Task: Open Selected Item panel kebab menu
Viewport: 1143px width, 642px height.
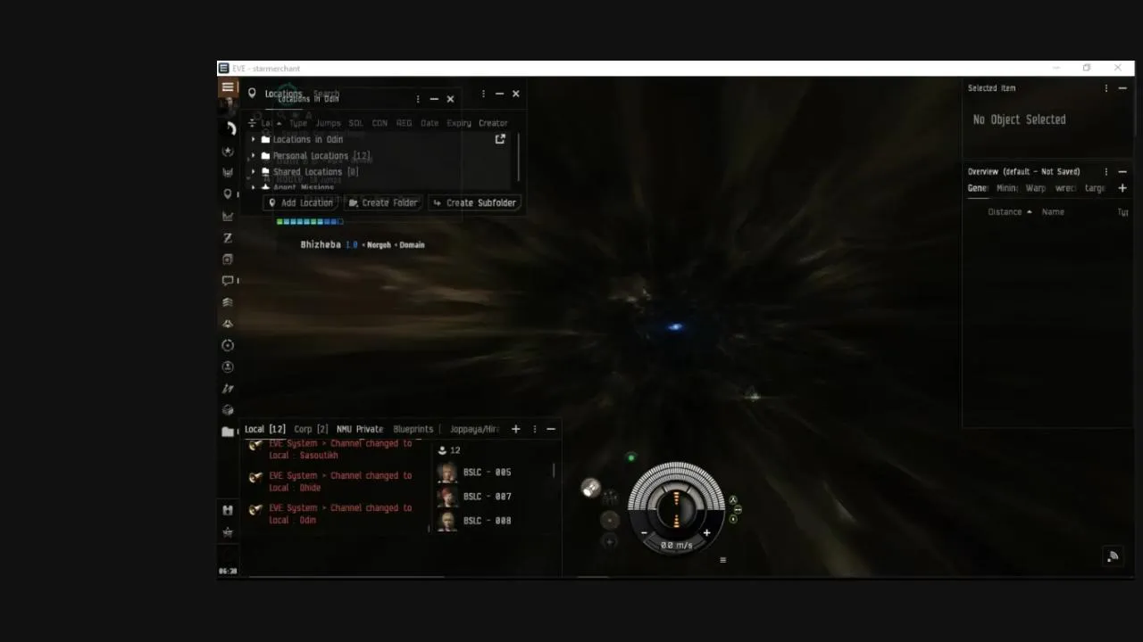Action: coord(1106,88)
